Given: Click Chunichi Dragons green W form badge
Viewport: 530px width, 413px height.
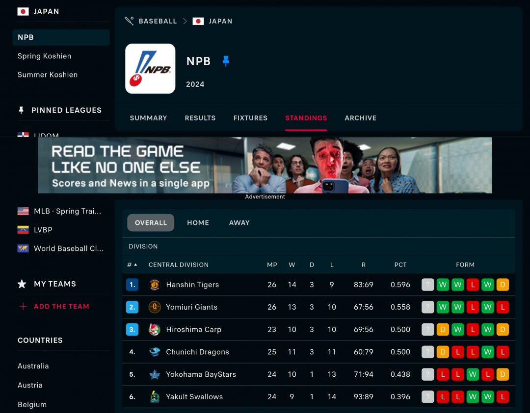Looking at the screenshot, I should click(x=488, y=352).
